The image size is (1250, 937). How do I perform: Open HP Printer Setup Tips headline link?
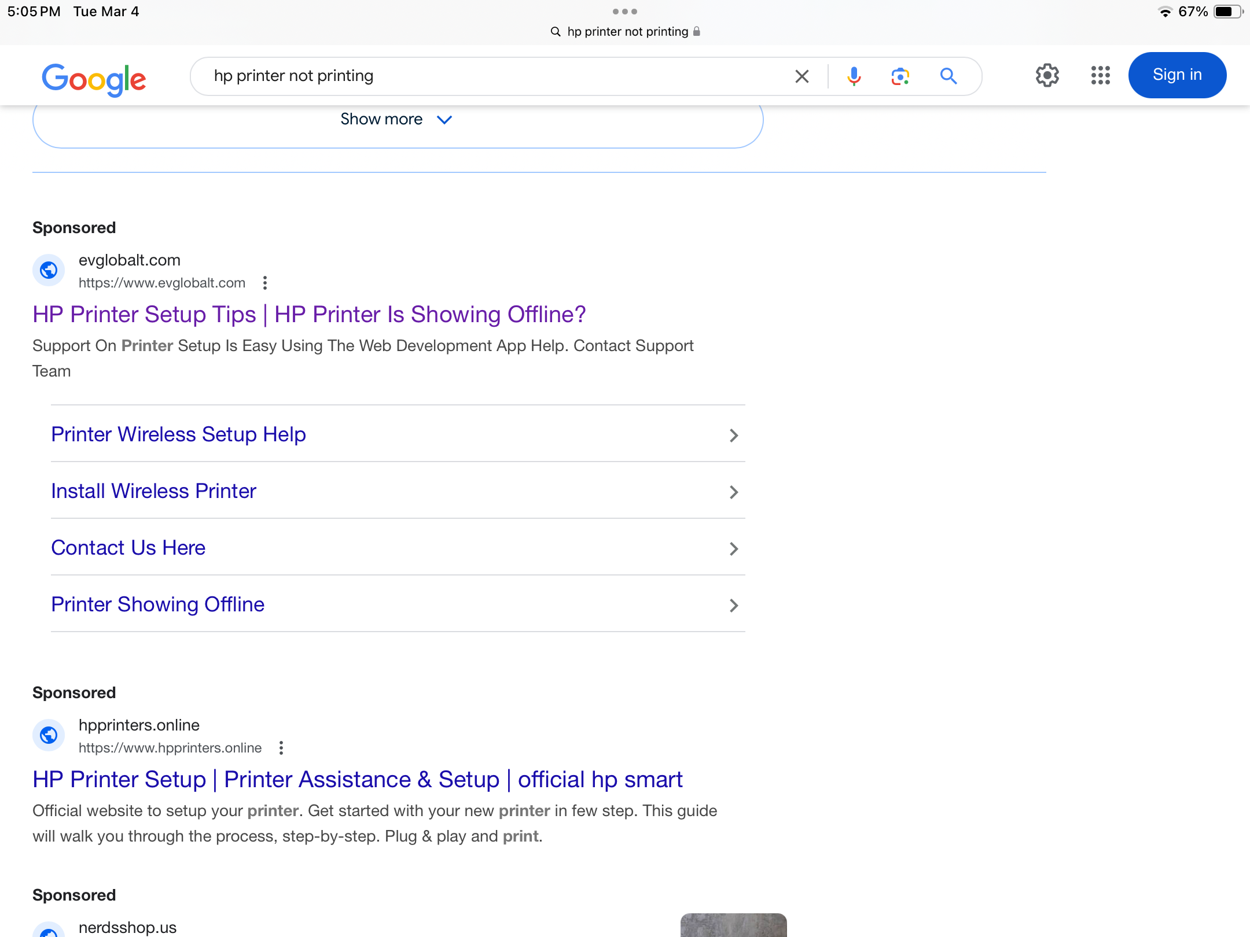309,315
